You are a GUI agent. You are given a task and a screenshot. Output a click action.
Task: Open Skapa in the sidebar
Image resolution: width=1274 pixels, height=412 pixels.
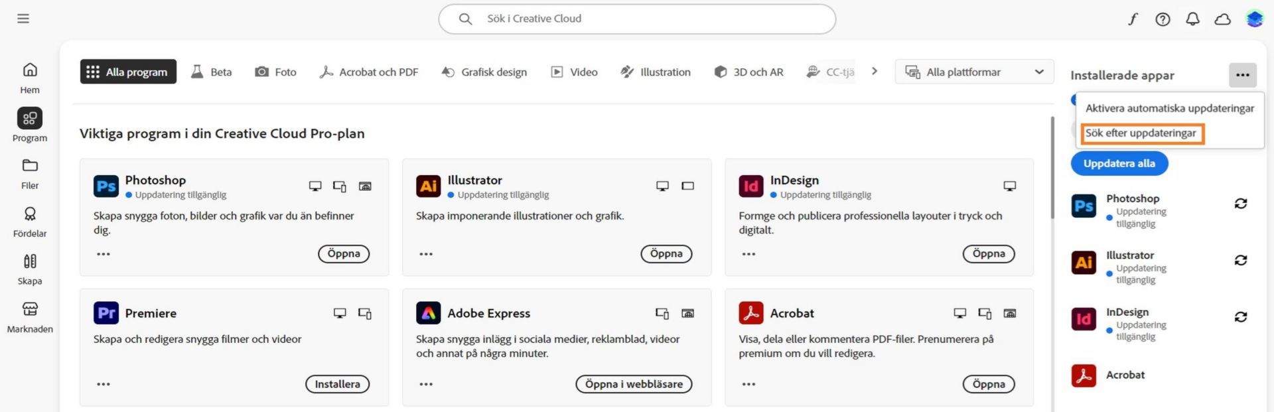30,270
